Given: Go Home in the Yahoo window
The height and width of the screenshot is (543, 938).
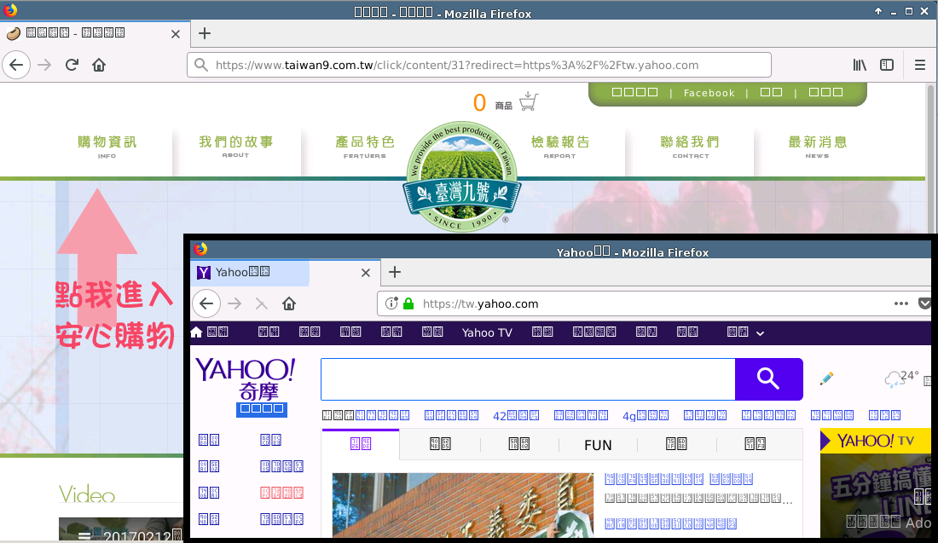Looking at the screenshot, I should click(289, 303).
